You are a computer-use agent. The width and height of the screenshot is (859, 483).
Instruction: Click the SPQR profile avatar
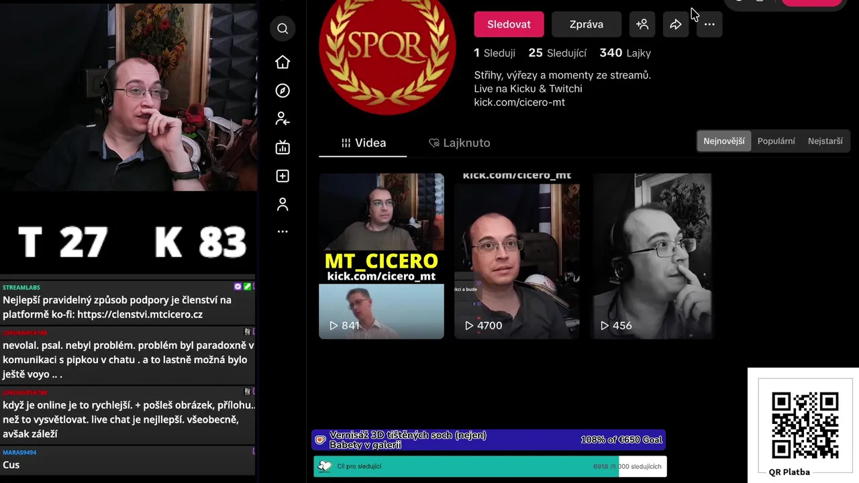(x=387, y=48)
